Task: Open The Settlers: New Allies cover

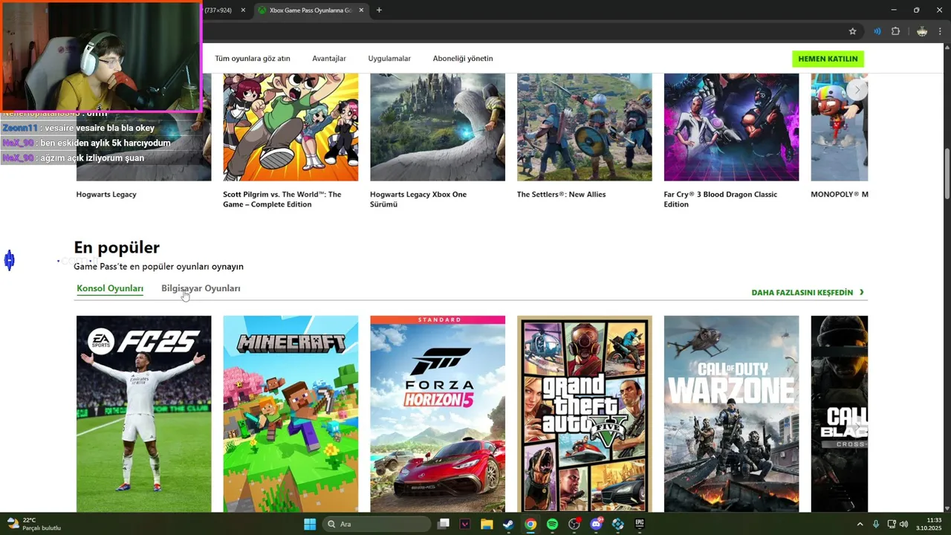Action: coord(585,127)
